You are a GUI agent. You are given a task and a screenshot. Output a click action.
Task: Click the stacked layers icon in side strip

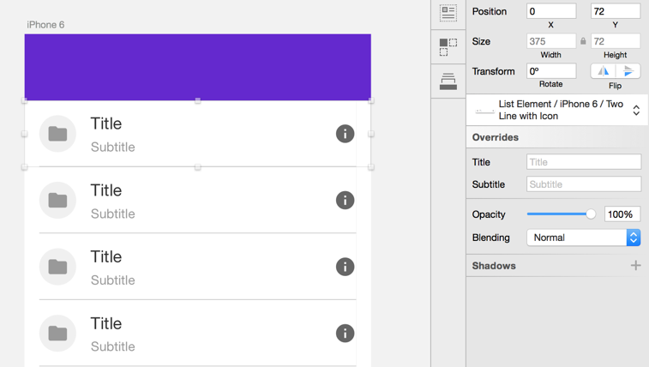coord(448,81)
